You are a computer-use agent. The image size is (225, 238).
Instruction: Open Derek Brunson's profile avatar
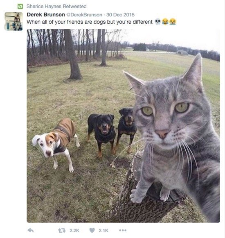14,21
